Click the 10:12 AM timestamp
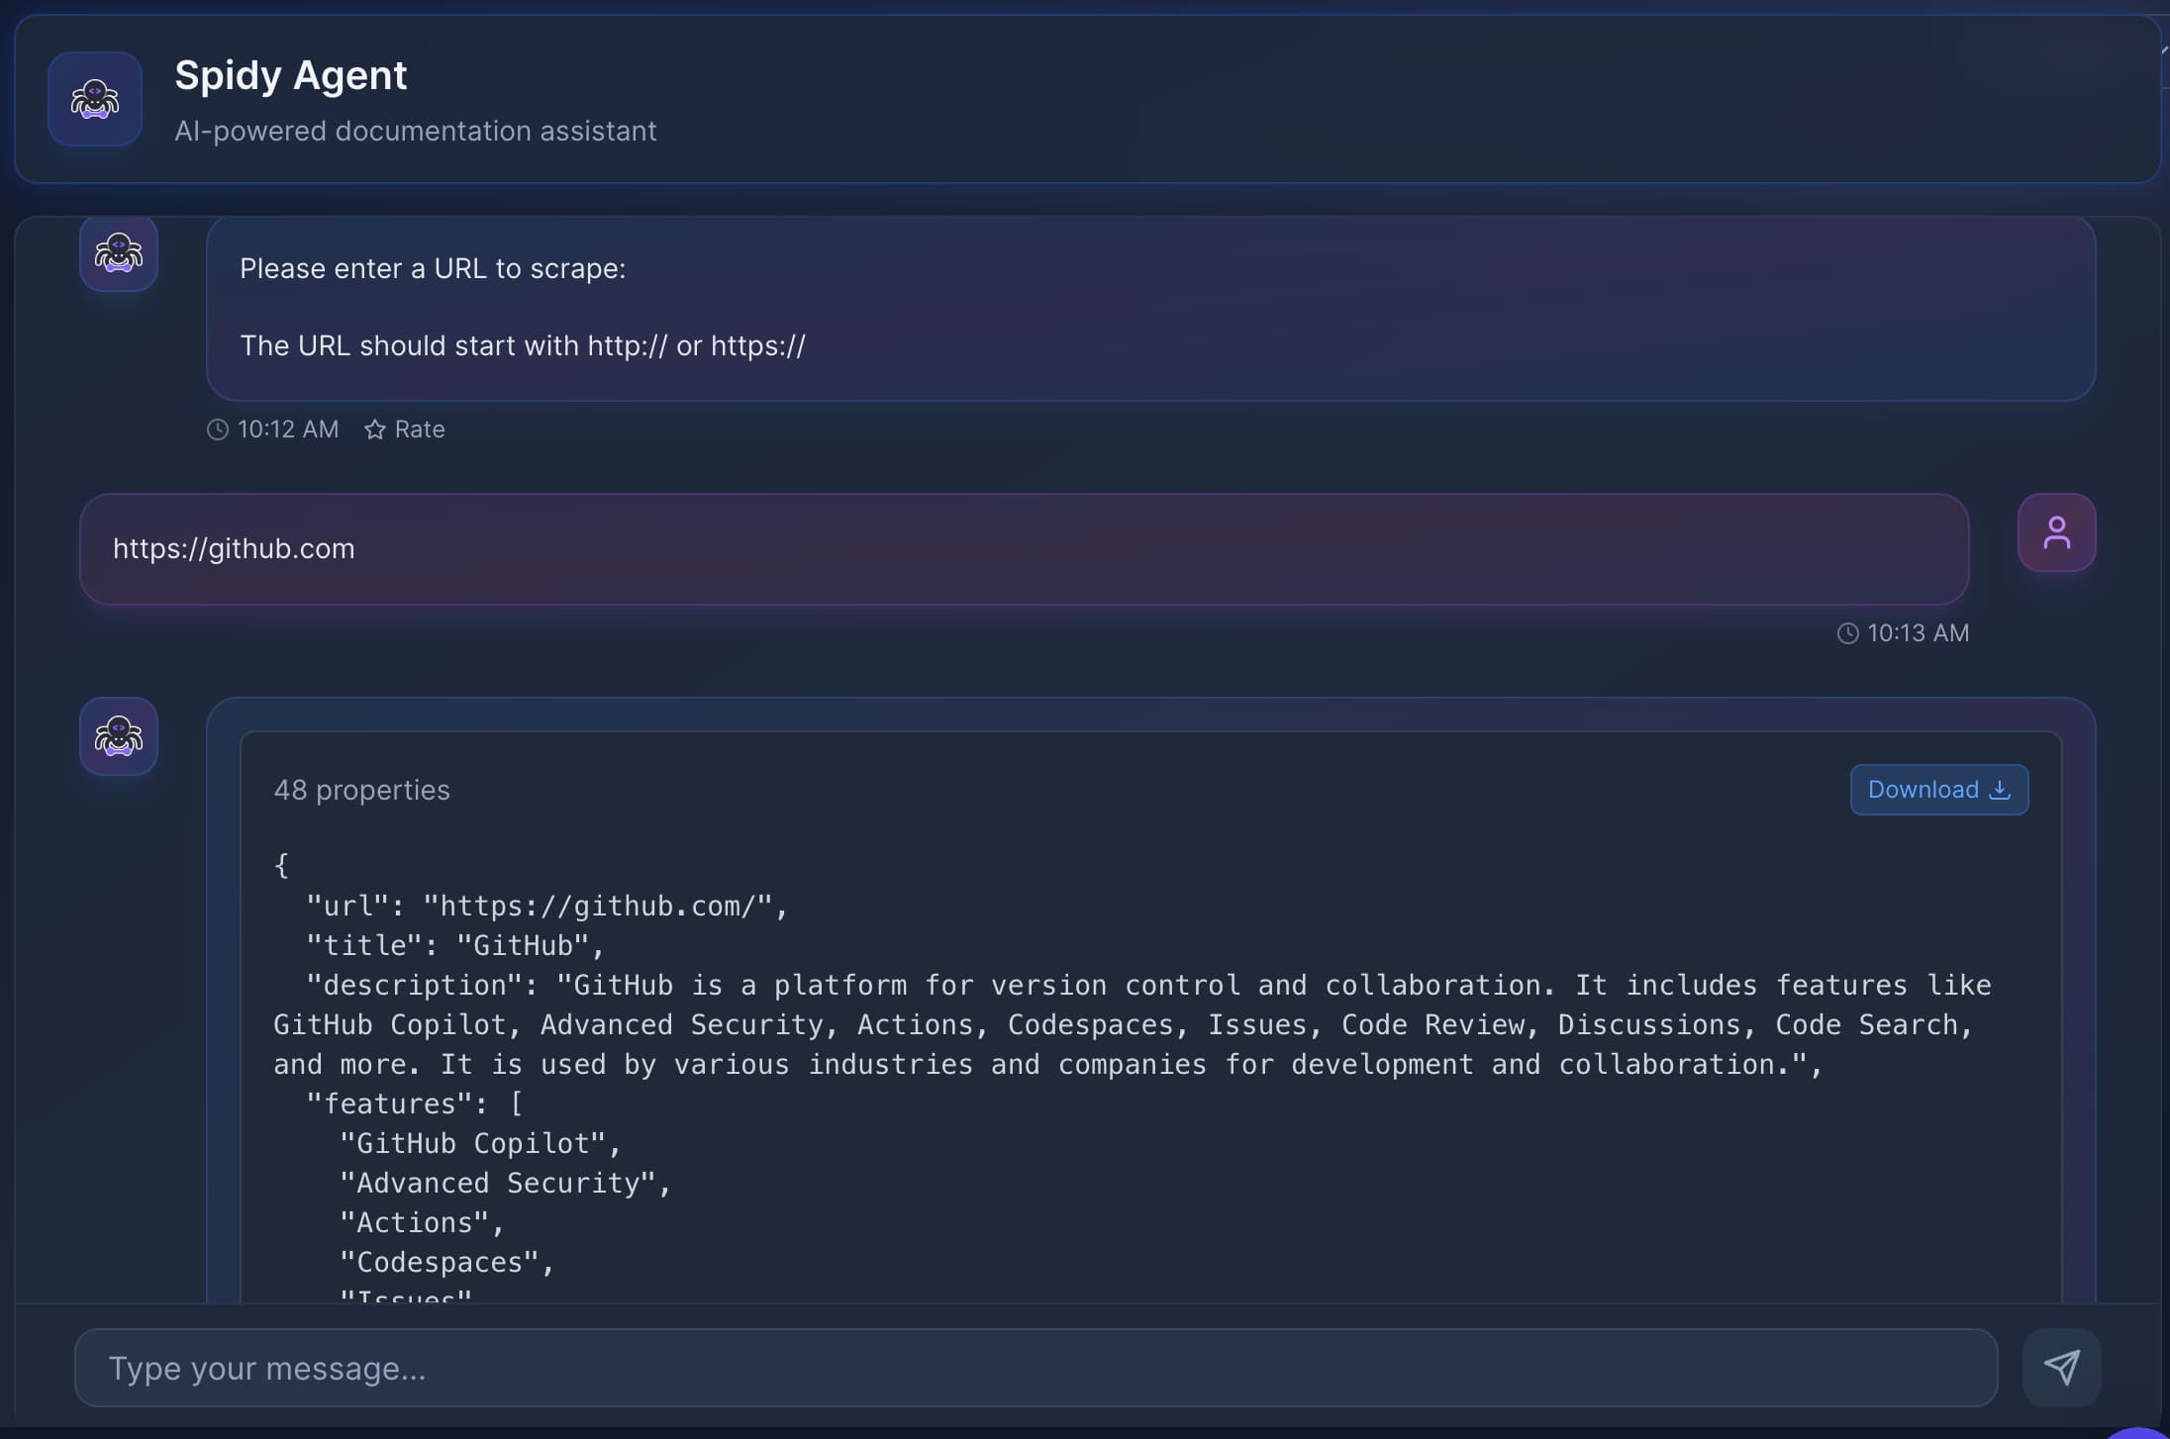The width and height of the screenshot is (2170, 1439). [288, 430]
